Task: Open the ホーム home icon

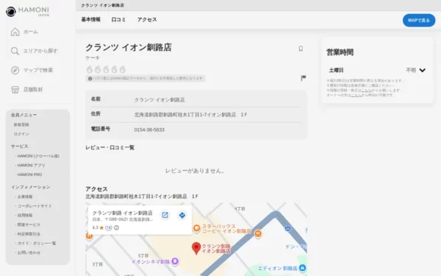Action: pyautogui.click(x=15, y=32)
